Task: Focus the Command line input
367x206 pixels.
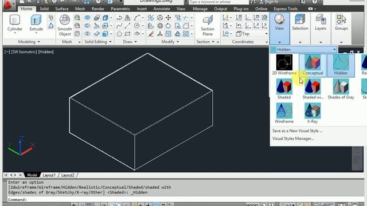Action: (185, 200)
